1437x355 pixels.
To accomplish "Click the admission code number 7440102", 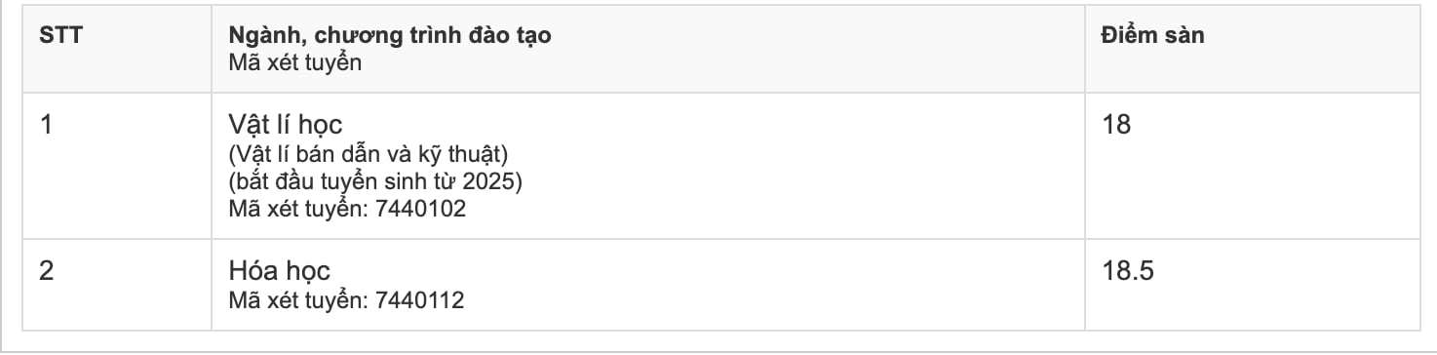I will [427, 209].
